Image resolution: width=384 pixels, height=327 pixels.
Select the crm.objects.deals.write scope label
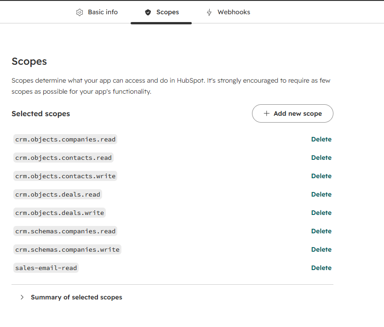tap(59, 213)
